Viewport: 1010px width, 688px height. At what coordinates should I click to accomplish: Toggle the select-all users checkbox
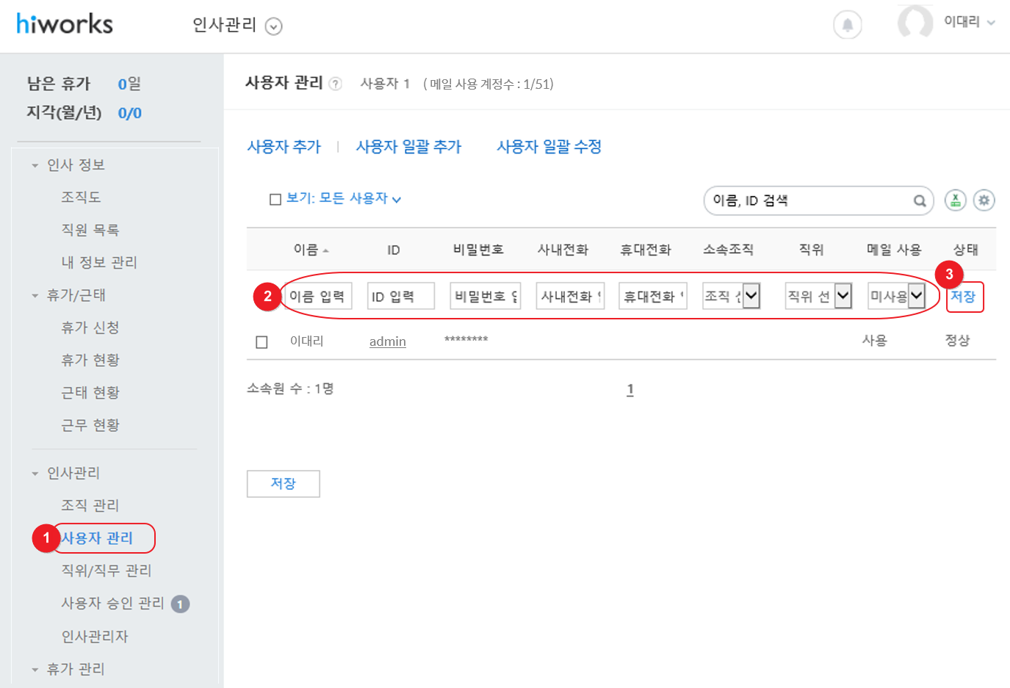tap(275, 199)
